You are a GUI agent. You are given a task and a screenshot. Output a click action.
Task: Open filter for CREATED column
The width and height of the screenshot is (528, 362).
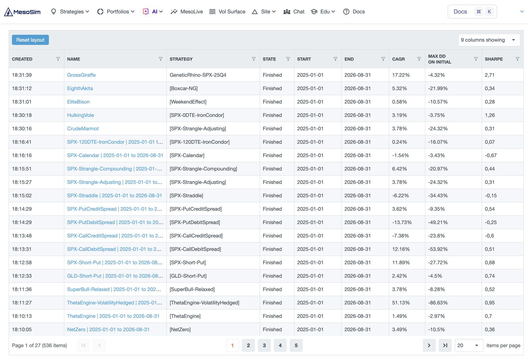[x=58, y=59]
